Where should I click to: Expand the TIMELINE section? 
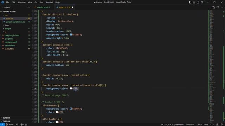pos(6,121)
